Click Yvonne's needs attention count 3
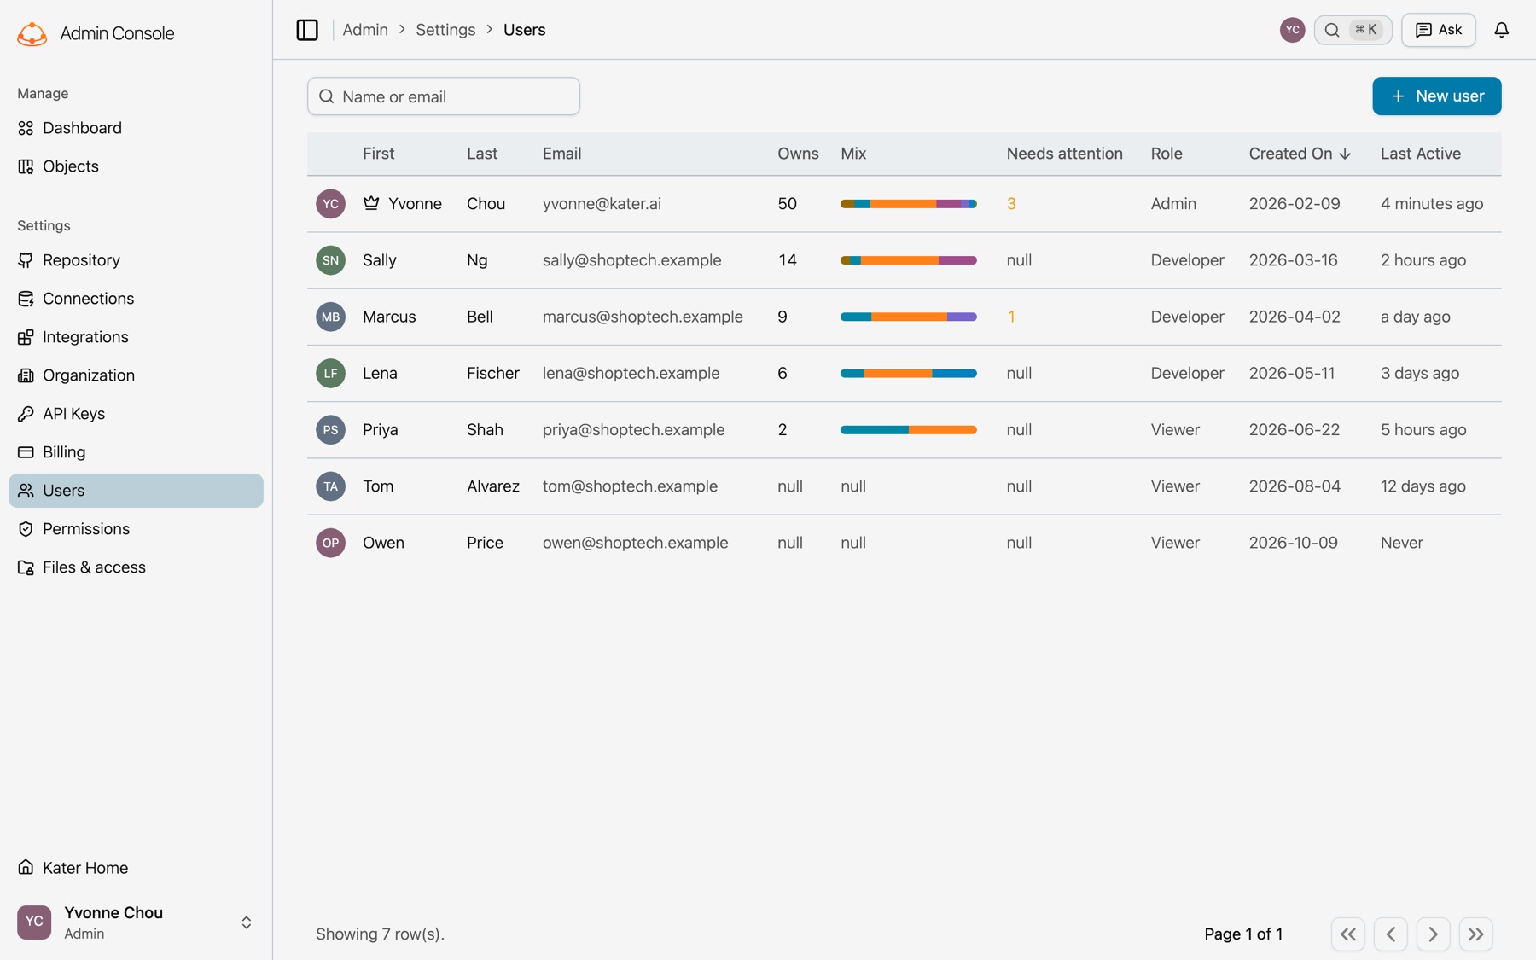The height and width of the screenshot is (960, 1536). pos(1011,204)
